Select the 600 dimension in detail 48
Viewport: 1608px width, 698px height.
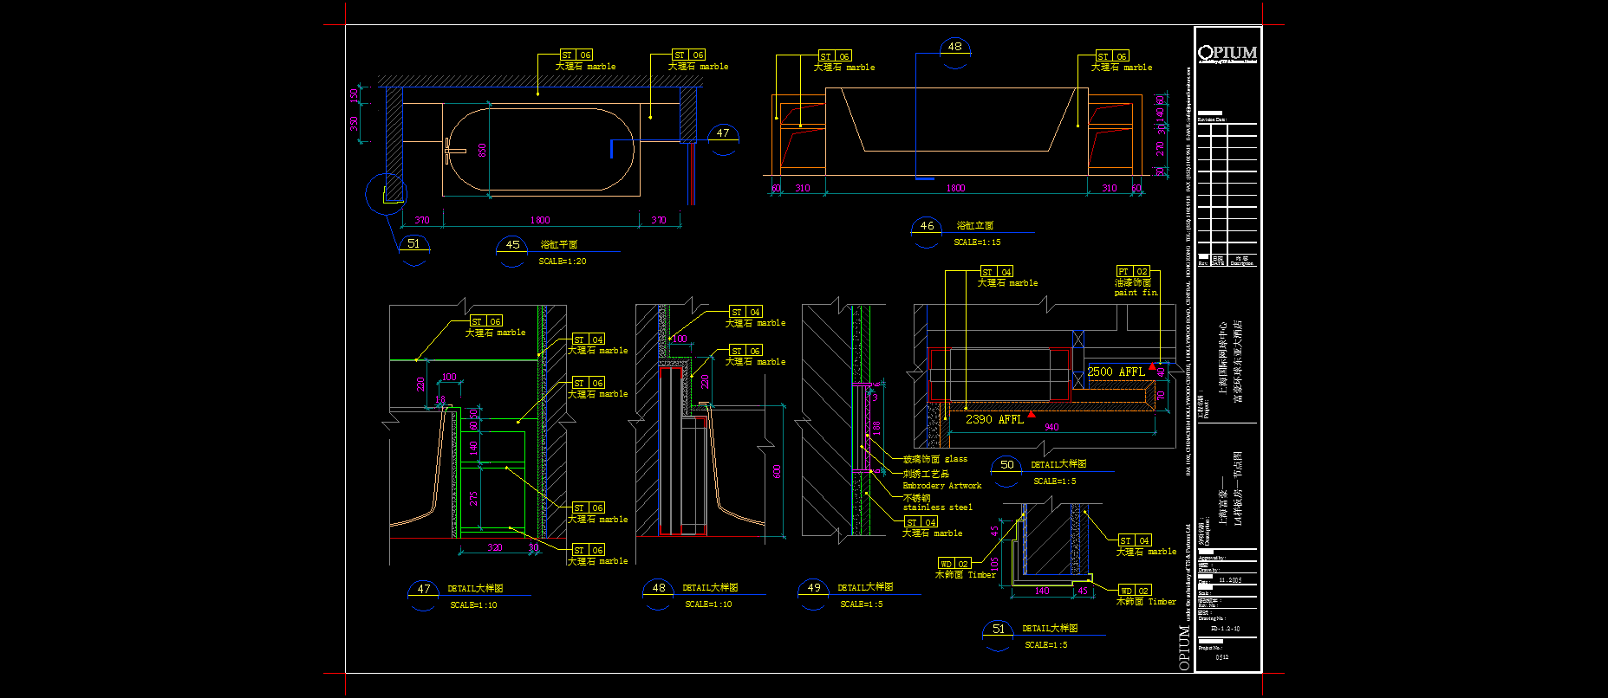(777, 471)
